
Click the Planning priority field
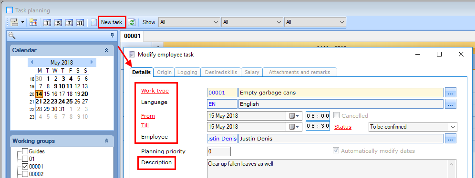(219, 151)
